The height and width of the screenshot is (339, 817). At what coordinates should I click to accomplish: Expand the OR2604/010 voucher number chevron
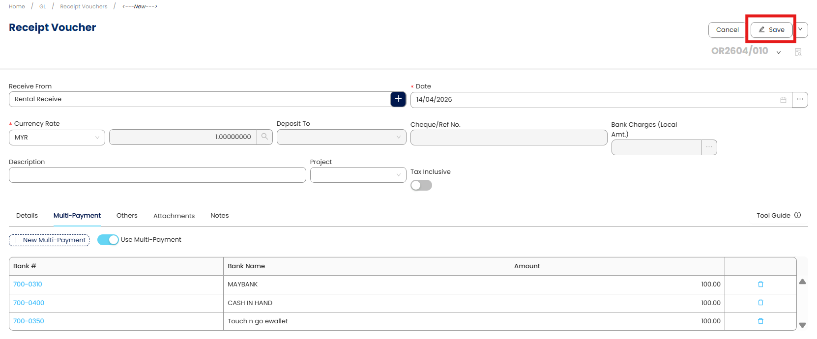pos(779,53)
